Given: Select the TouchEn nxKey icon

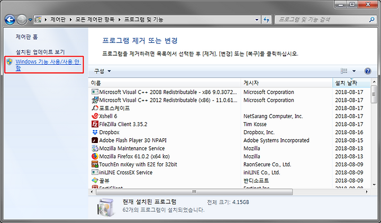Looking at the screenshot, I should [x=95, y=164].
